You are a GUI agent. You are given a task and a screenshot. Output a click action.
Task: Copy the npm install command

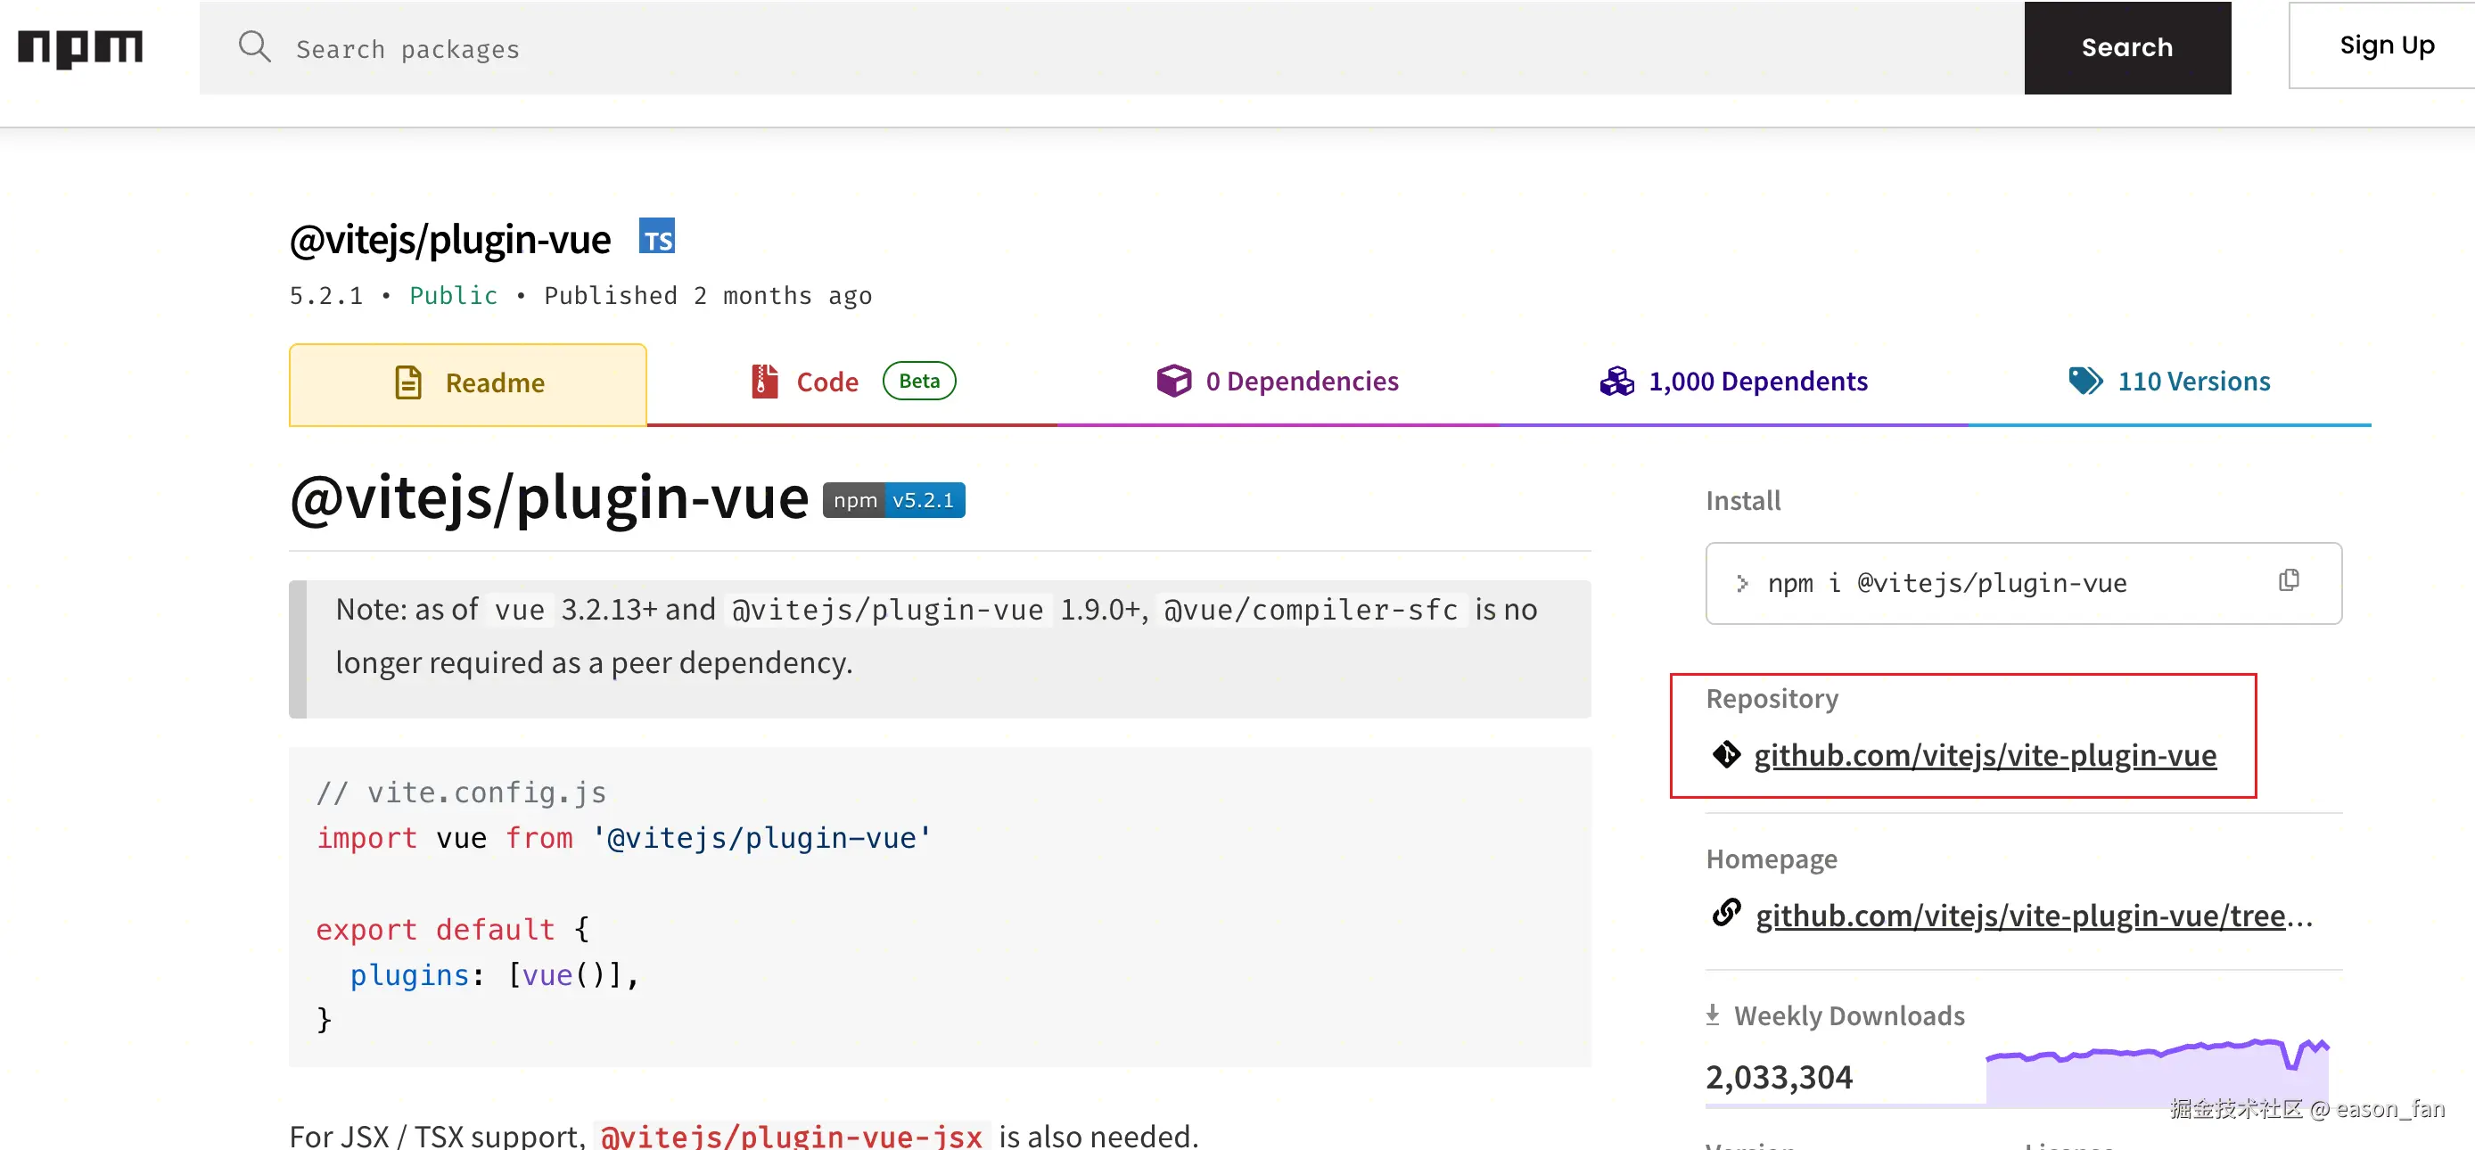pyautogui.click(x=2289, y=581)
